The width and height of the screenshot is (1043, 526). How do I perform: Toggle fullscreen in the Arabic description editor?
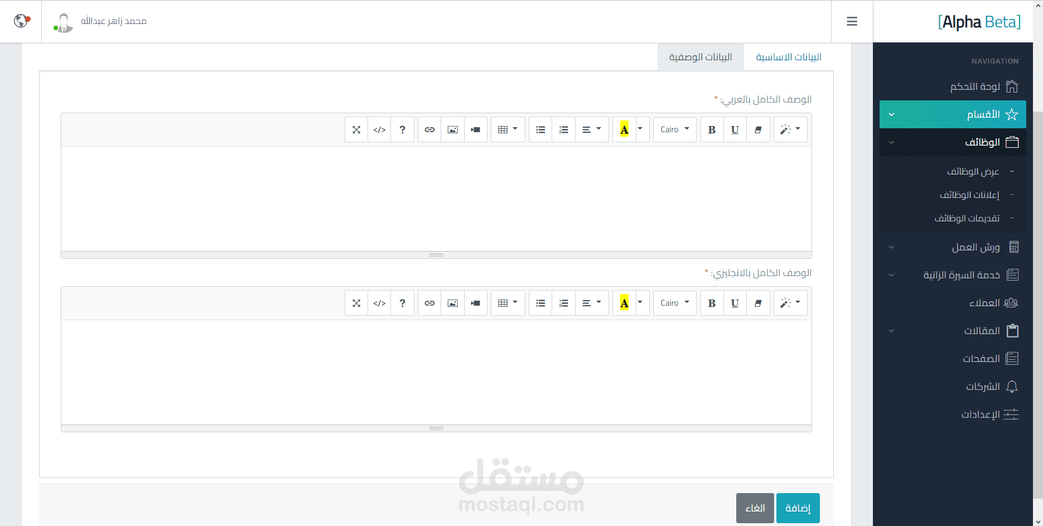tap(356, 129)
